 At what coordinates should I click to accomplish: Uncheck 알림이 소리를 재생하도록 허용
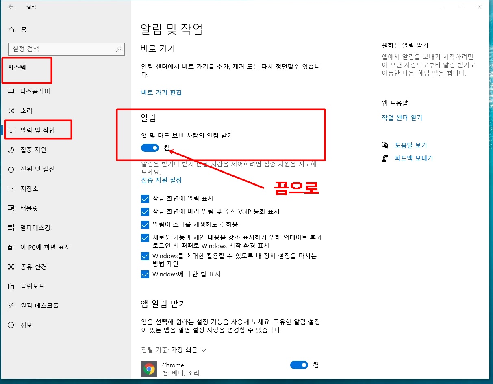pyautogui.click(x=145, y=224)
